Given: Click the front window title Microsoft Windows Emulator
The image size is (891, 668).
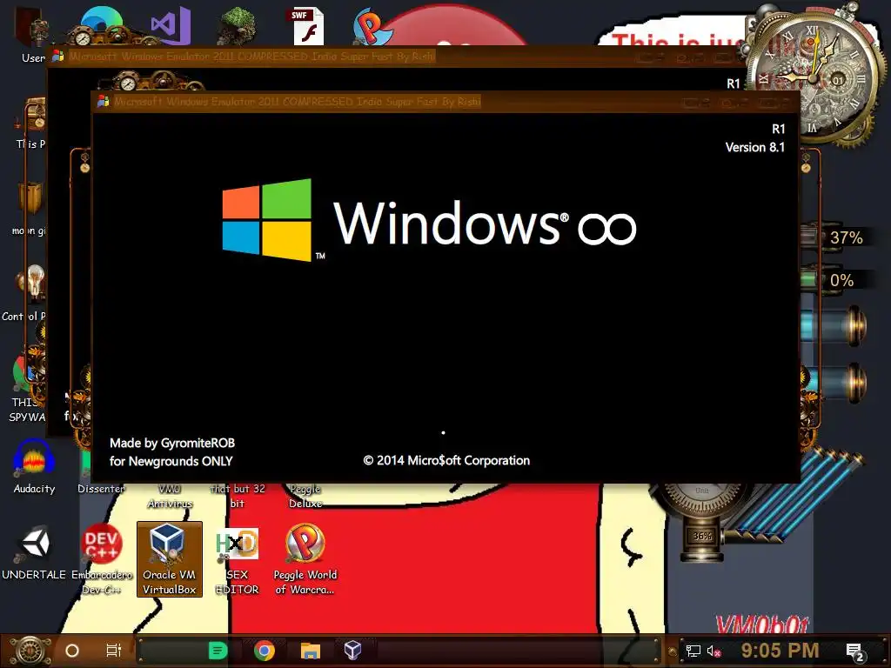Looking at the screenshot, I should [298, 102].
